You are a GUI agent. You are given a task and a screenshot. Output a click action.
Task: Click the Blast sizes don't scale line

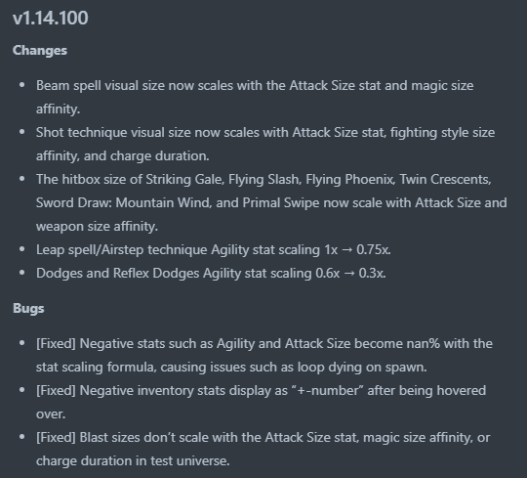click(263, 438)
